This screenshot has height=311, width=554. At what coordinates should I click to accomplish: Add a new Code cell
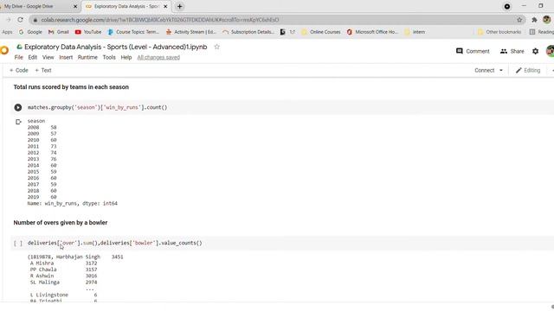tap(19, 71)
